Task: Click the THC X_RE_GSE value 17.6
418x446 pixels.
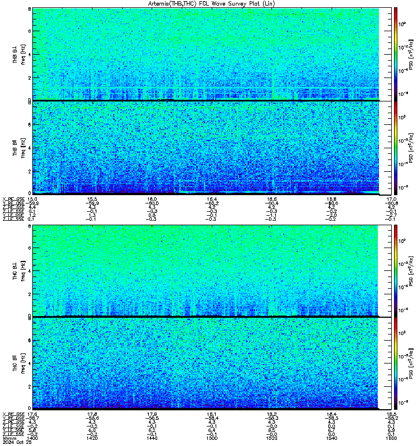Action: tap(32, 414)
